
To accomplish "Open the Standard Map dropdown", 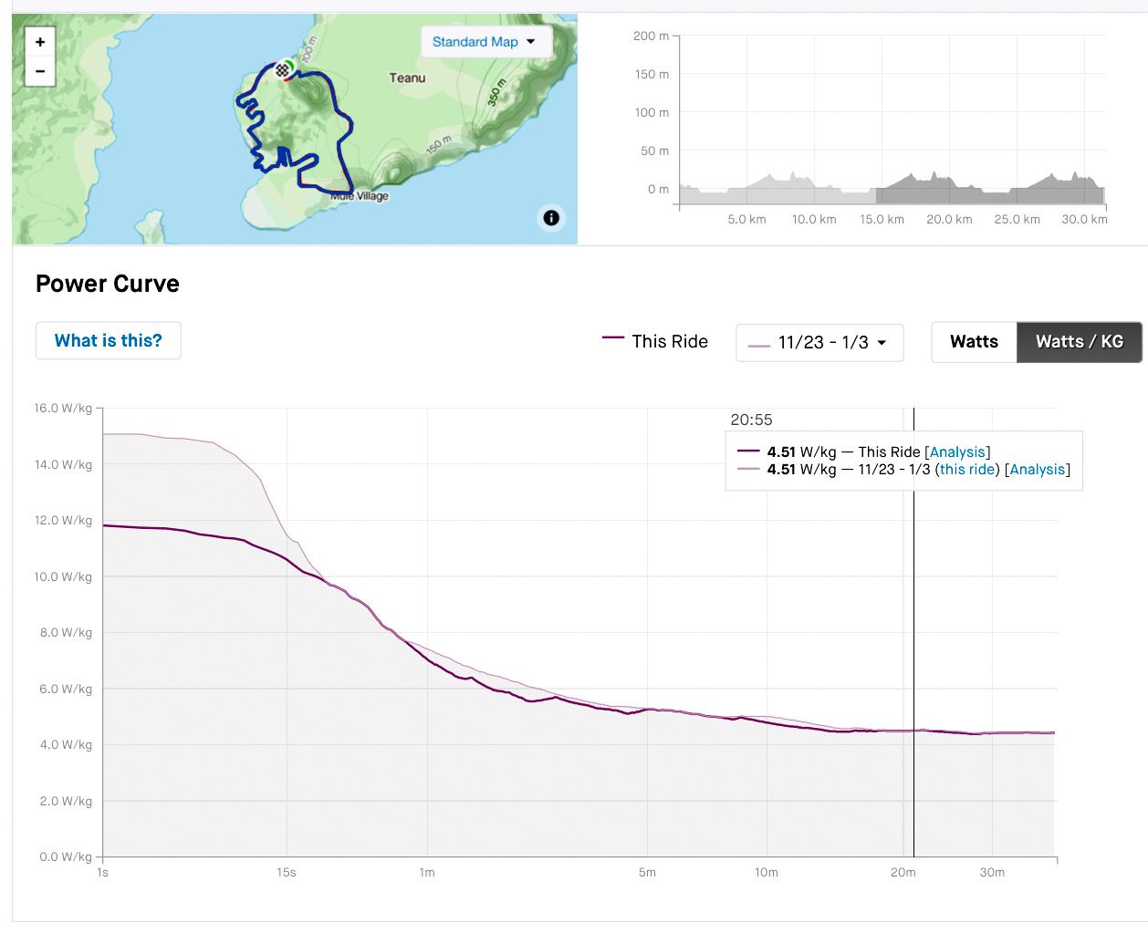I will 485,42.
